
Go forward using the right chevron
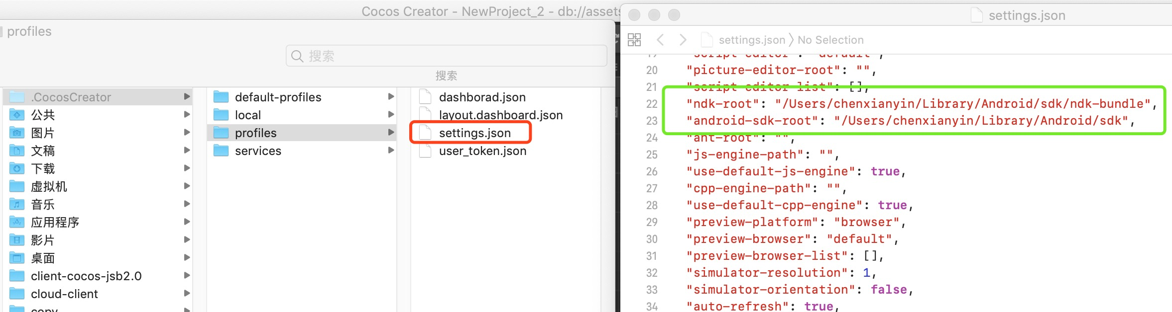point(683,40)
